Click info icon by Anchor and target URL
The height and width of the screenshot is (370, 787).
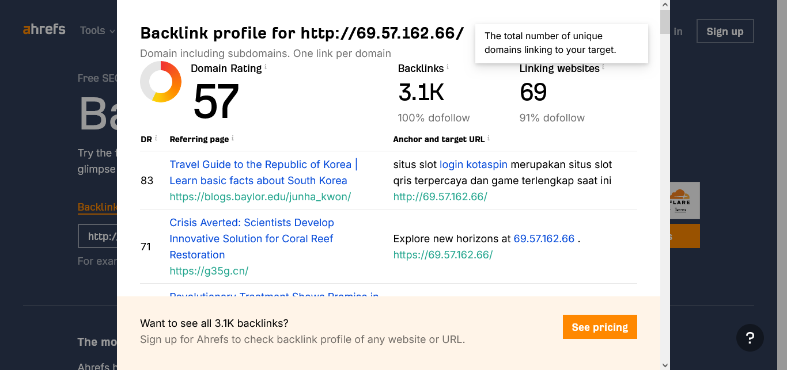pos(489,138)
